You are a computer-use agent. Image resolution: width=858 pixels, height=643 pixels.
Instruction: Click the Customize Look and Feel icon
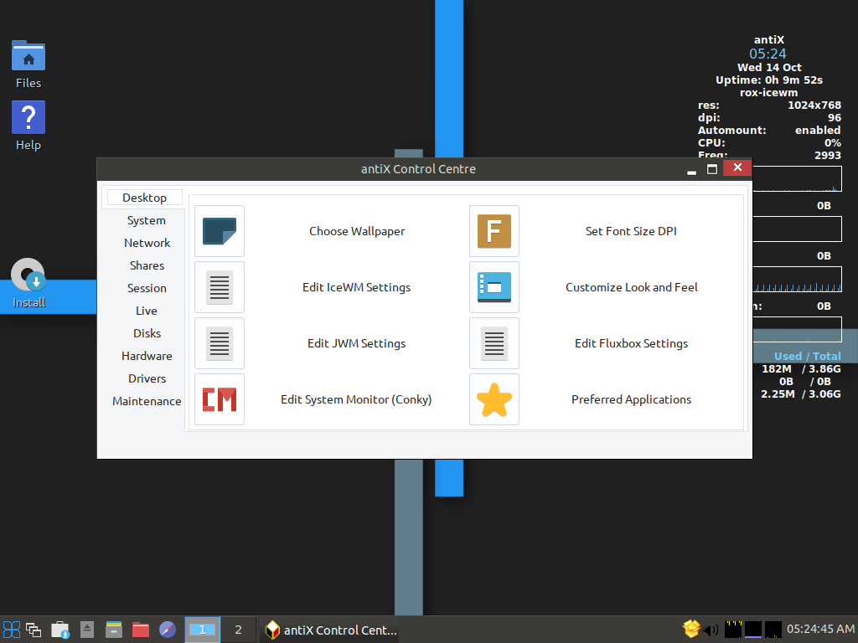pyautogui.click(x=494, y=288)
